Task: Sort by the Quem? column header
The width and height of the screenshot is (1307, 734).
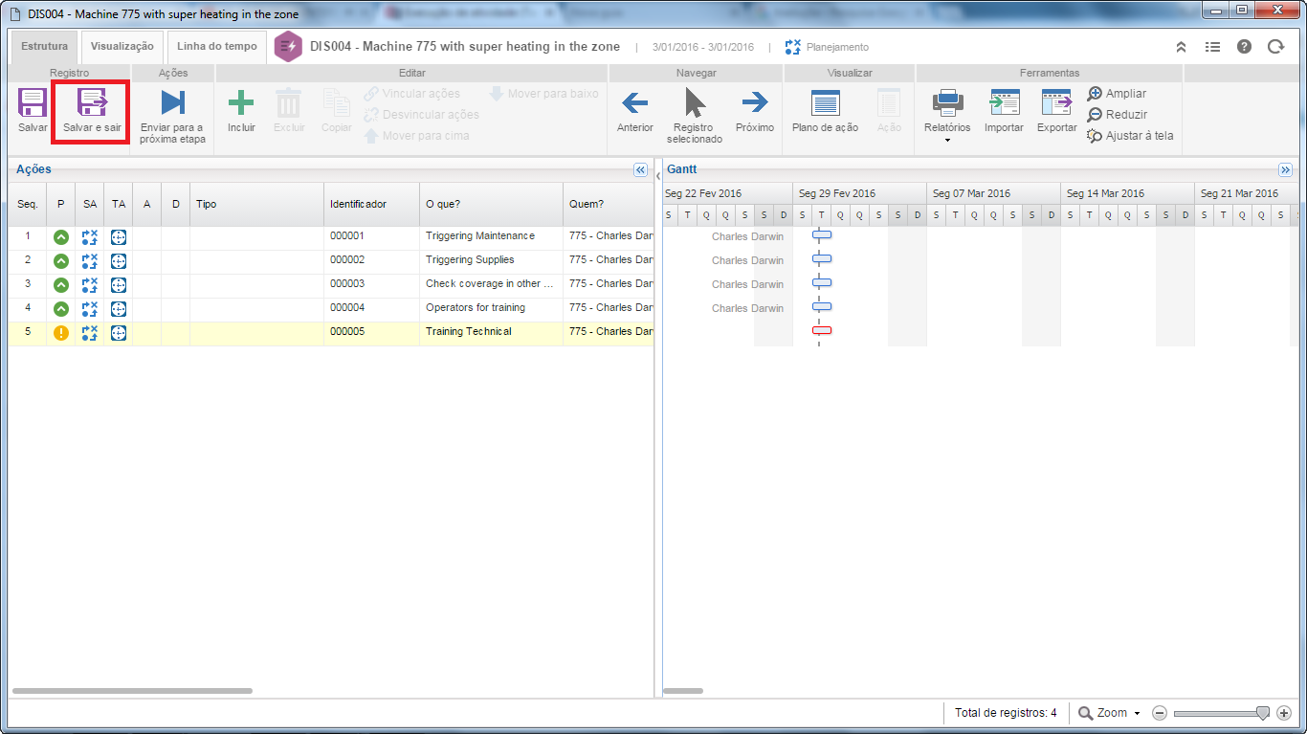Action: [x=609, y=204]
